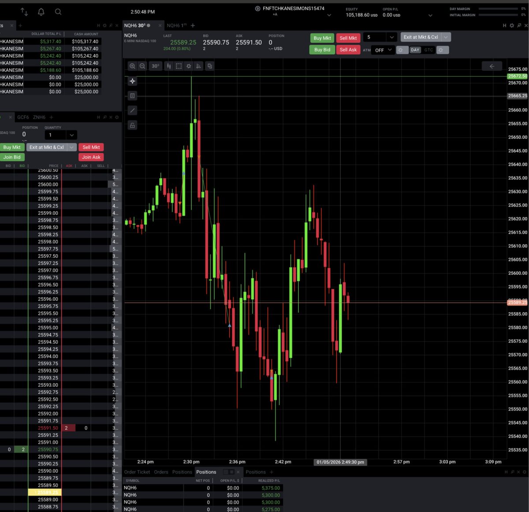Expand the FNFTCHKANESIMONS15474 account dropdown

coord(329,15)
